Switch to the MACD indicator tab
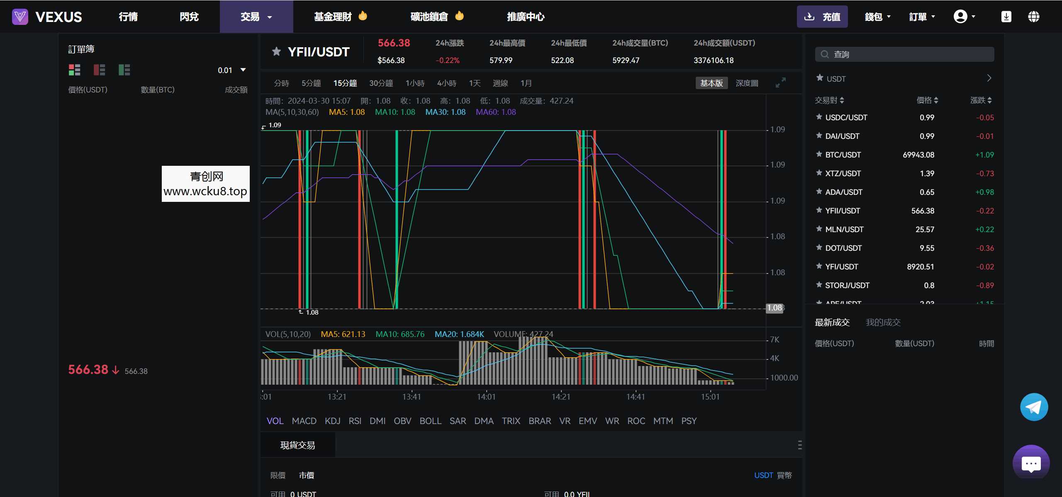The image size is (1062, 497). click(304, 421)
